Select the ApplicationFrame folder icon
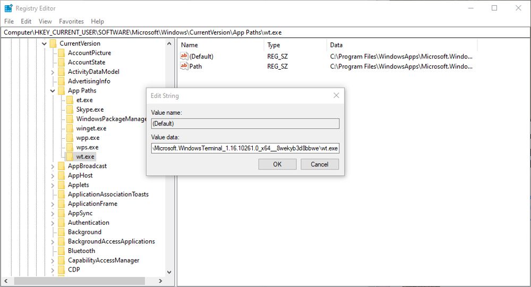 (x=61, y=204)
